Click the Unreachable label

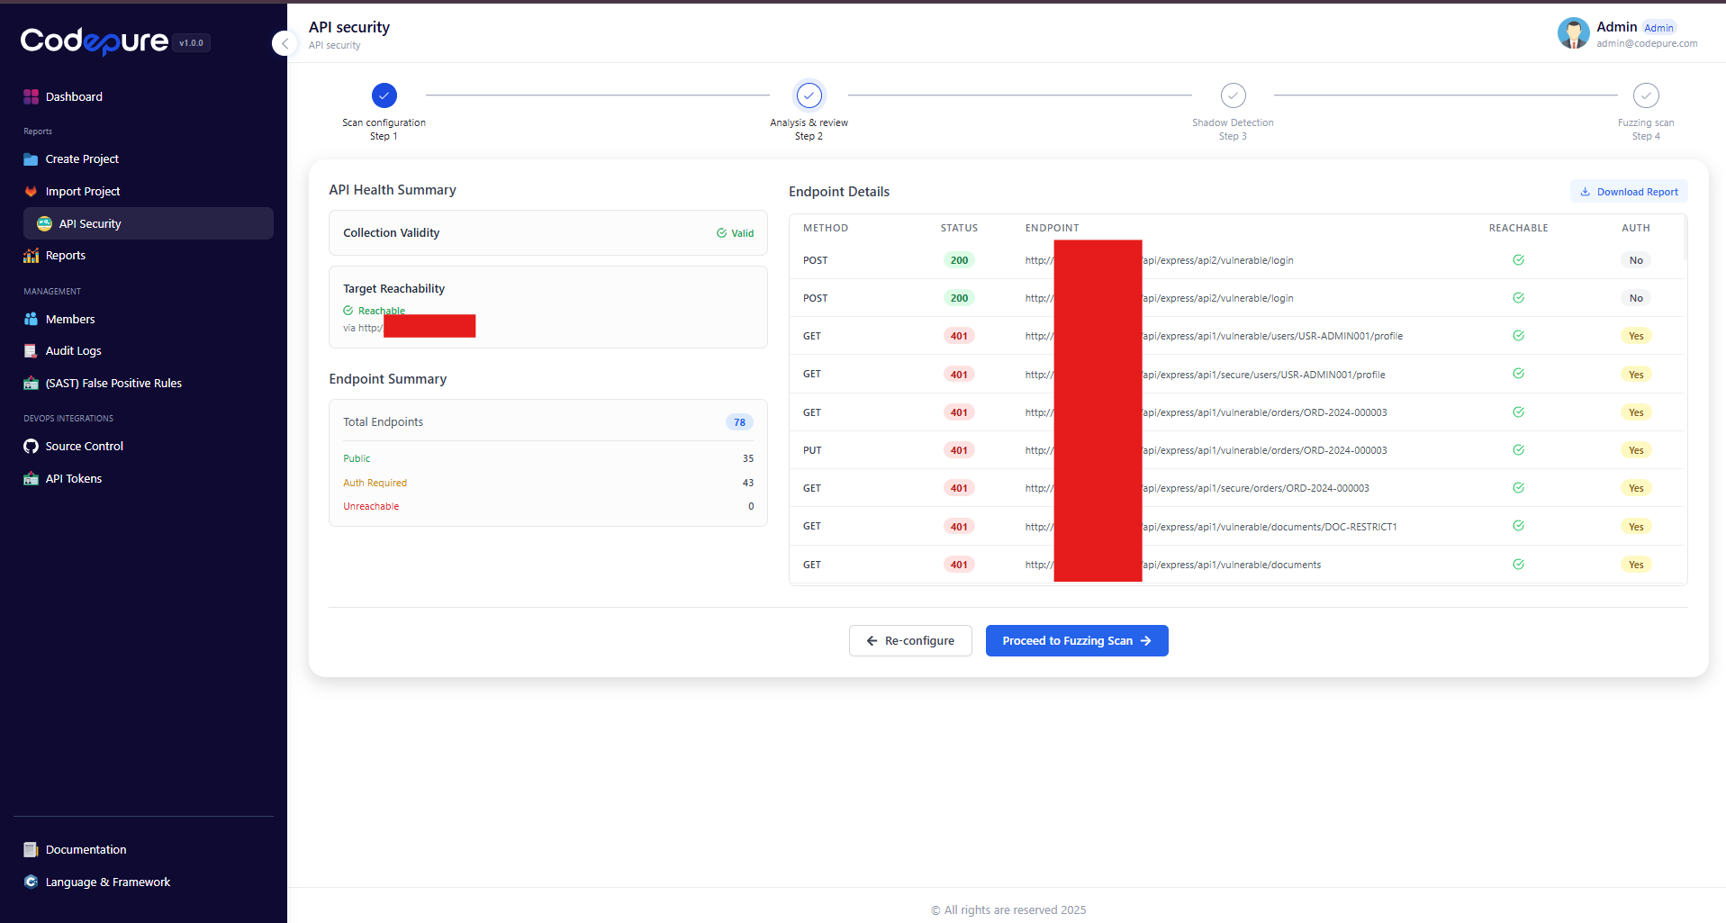[x=371, y=507]
